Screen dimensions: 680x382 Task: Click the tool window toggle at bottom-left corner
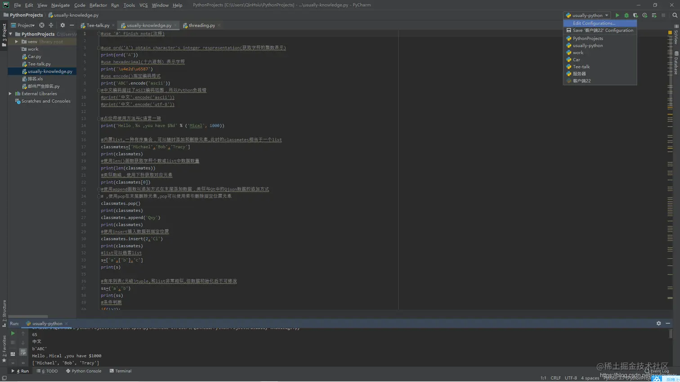[x=4, y=378]
